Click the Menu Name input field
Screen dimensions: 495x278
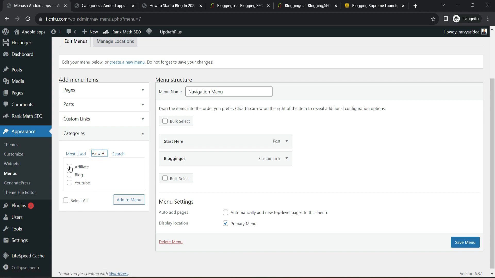[229, 92]
